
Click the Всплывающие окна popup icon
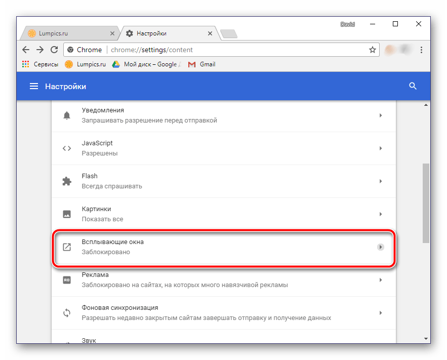67,247
